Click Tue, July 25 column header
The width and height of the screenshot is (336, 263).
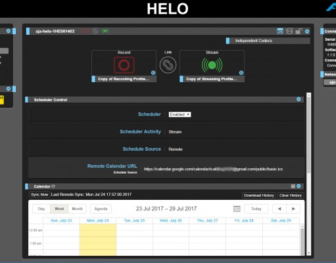(134, 220)
